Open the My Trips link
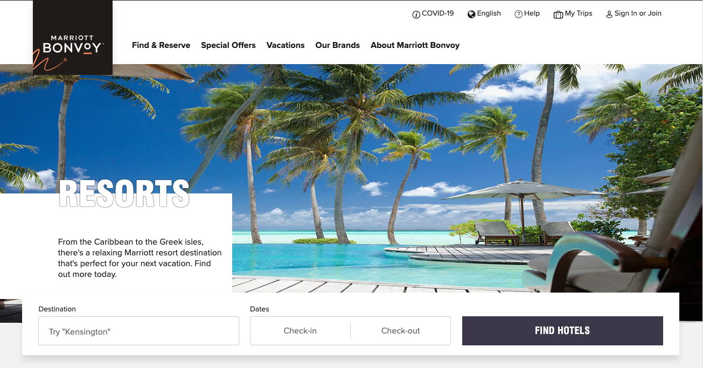Image resolution: width=703 pixels, height=368 pixels. pos(579,13)
